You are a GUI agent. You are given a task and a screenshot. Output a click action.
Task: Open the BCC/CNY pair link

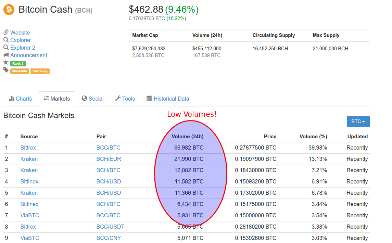click(109, 238)
